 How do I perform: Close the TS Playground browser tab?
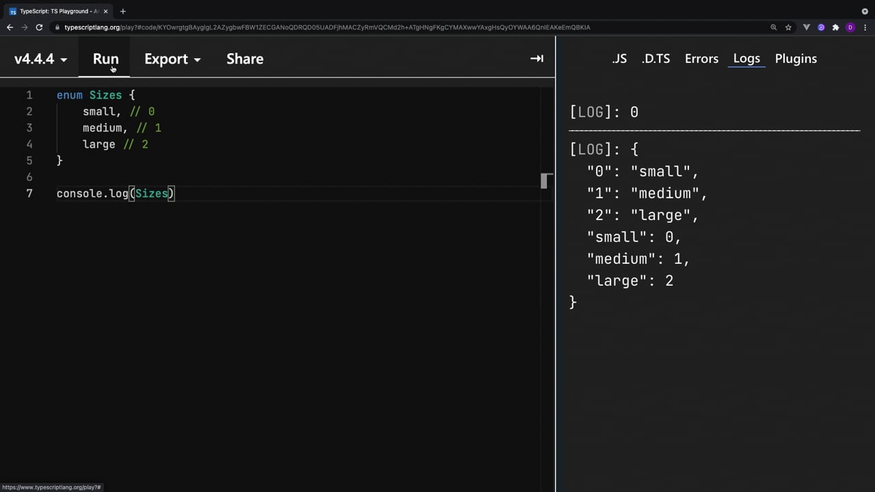pyautogui.click(x=105, y=11)
